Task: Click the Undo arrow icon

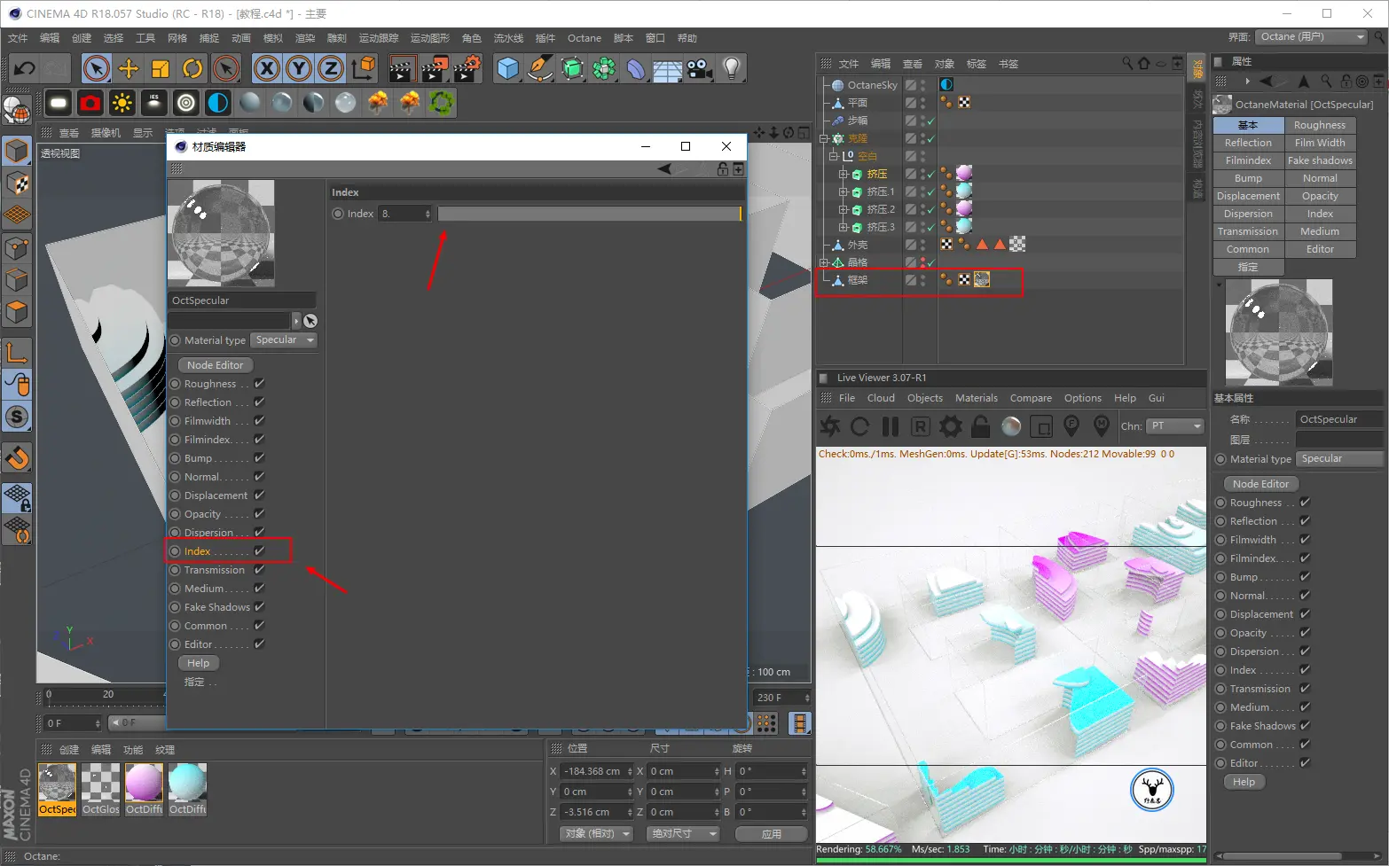Action: (25, 68)
